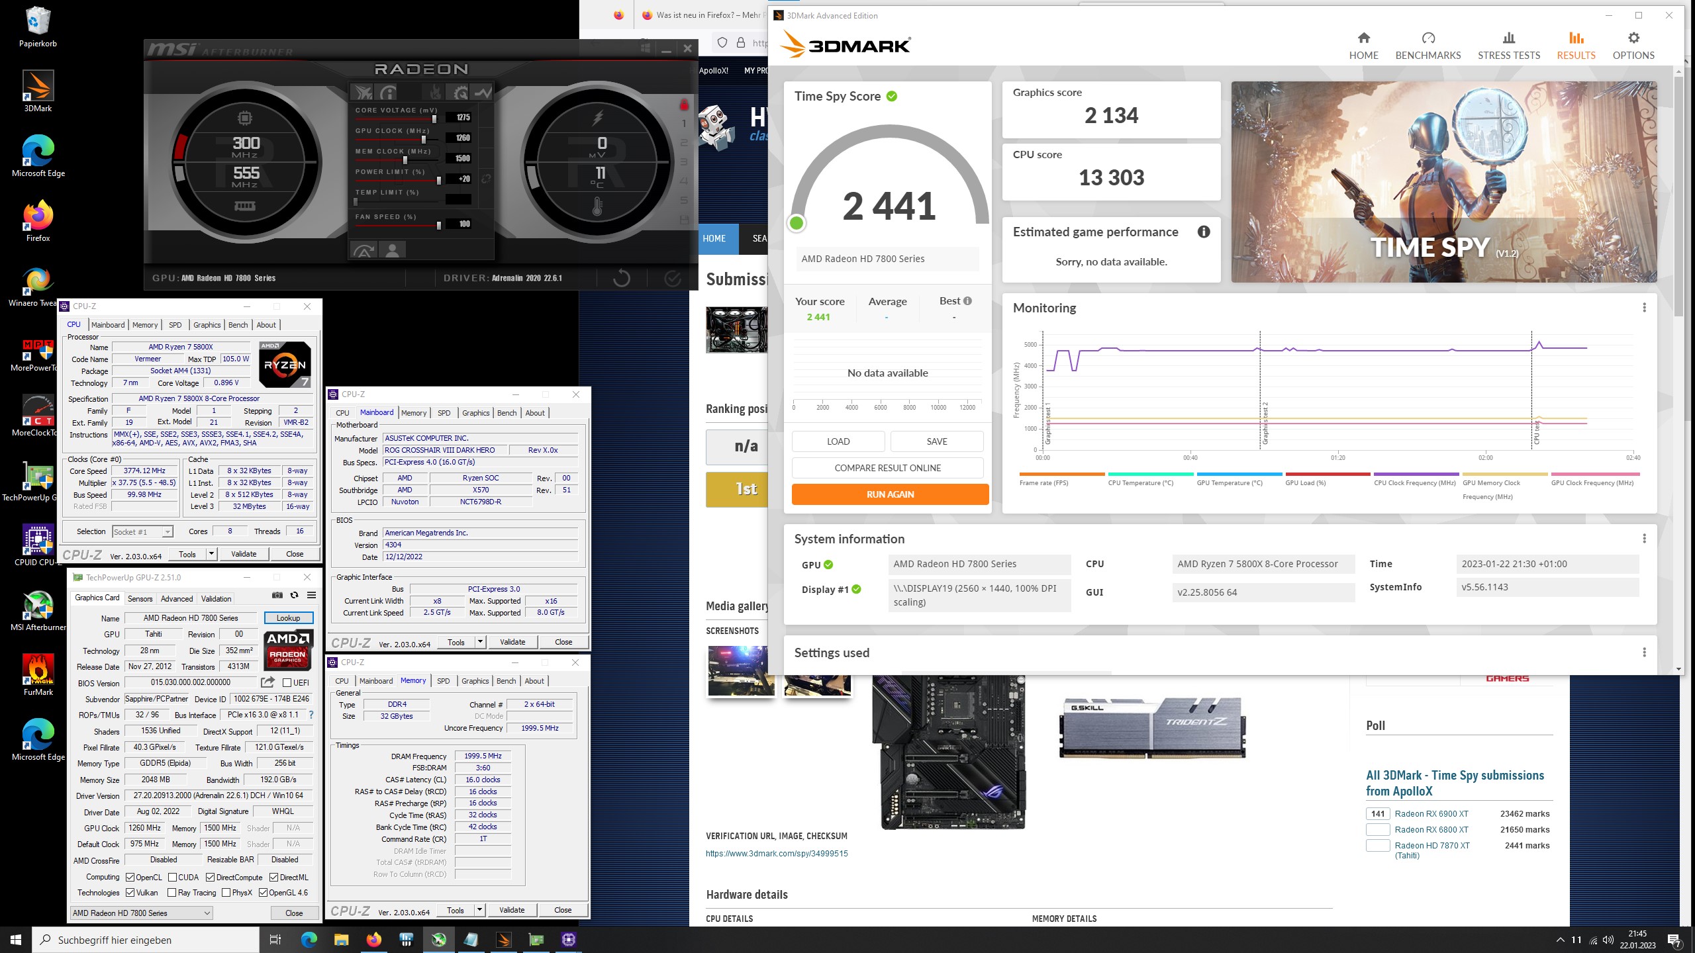Click 3DMark SAVE button
Image resolution: width=1695 pixels, height=953 pixels.
pyautogui.click(x=936, y=441)
